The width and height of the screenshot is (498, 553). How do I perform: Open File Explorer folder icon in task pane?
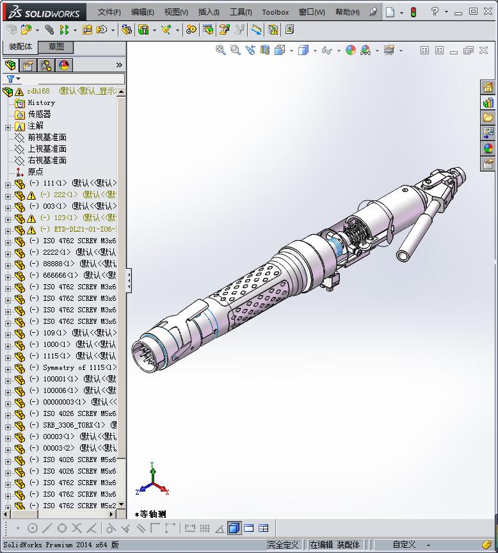pyautogui.click(x=488, y=118)
